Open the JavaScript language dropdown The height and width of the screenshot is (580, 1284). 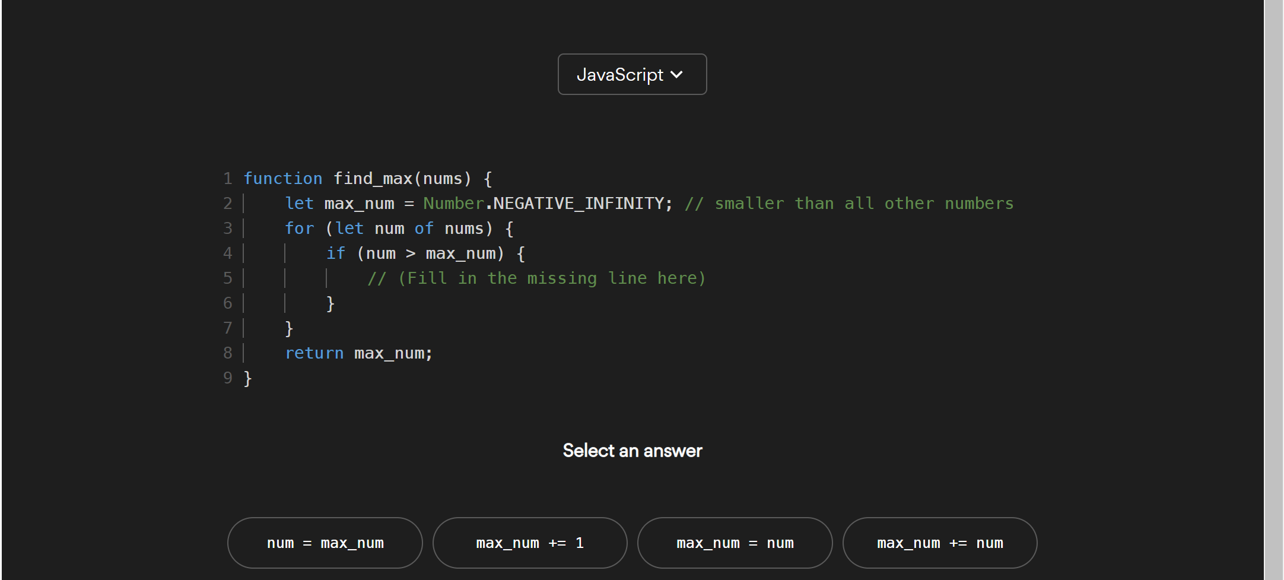coord(631,74)
